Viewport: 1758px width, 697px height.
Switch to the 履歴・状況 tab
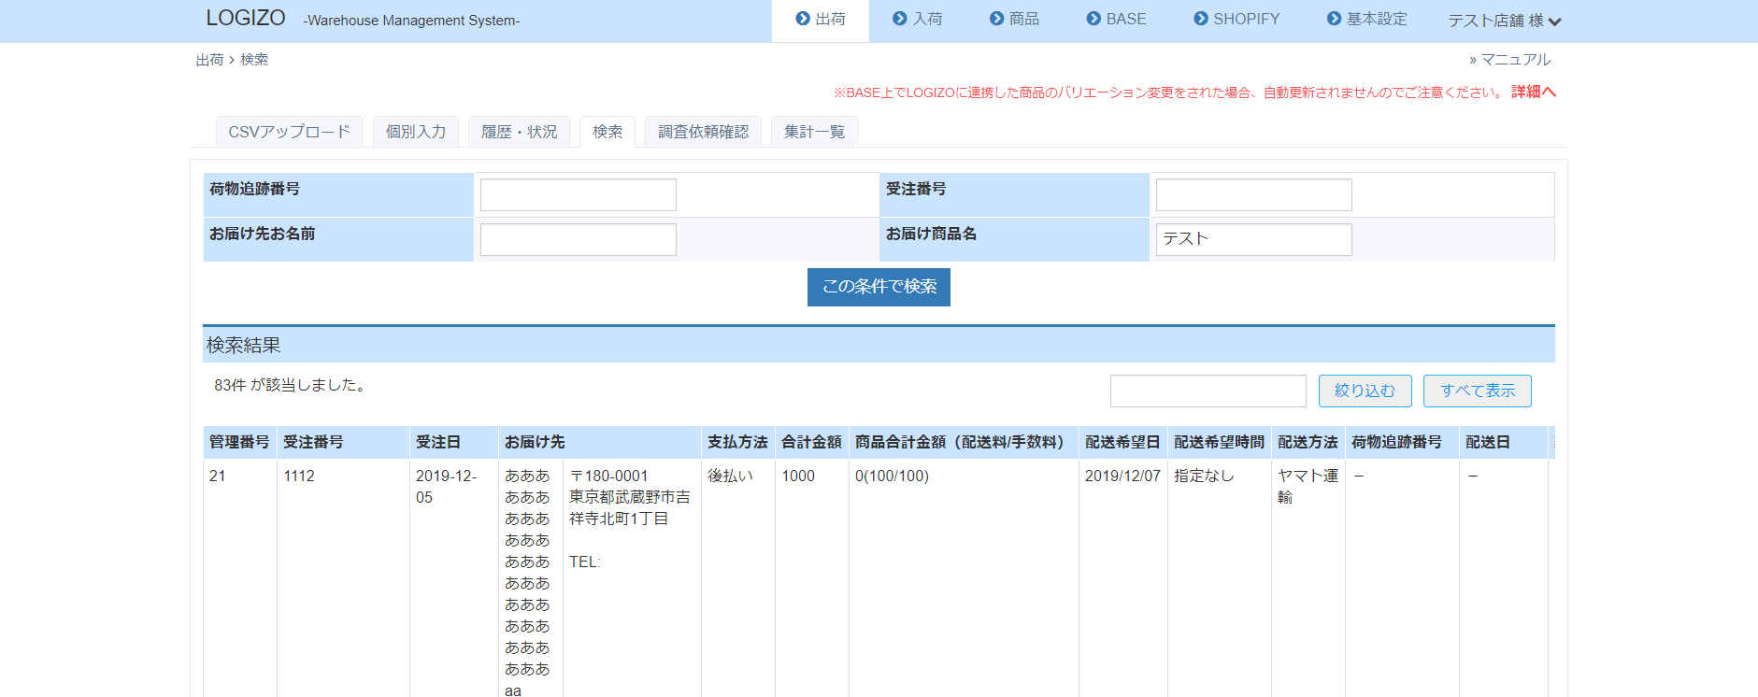[x=519, y=132]
